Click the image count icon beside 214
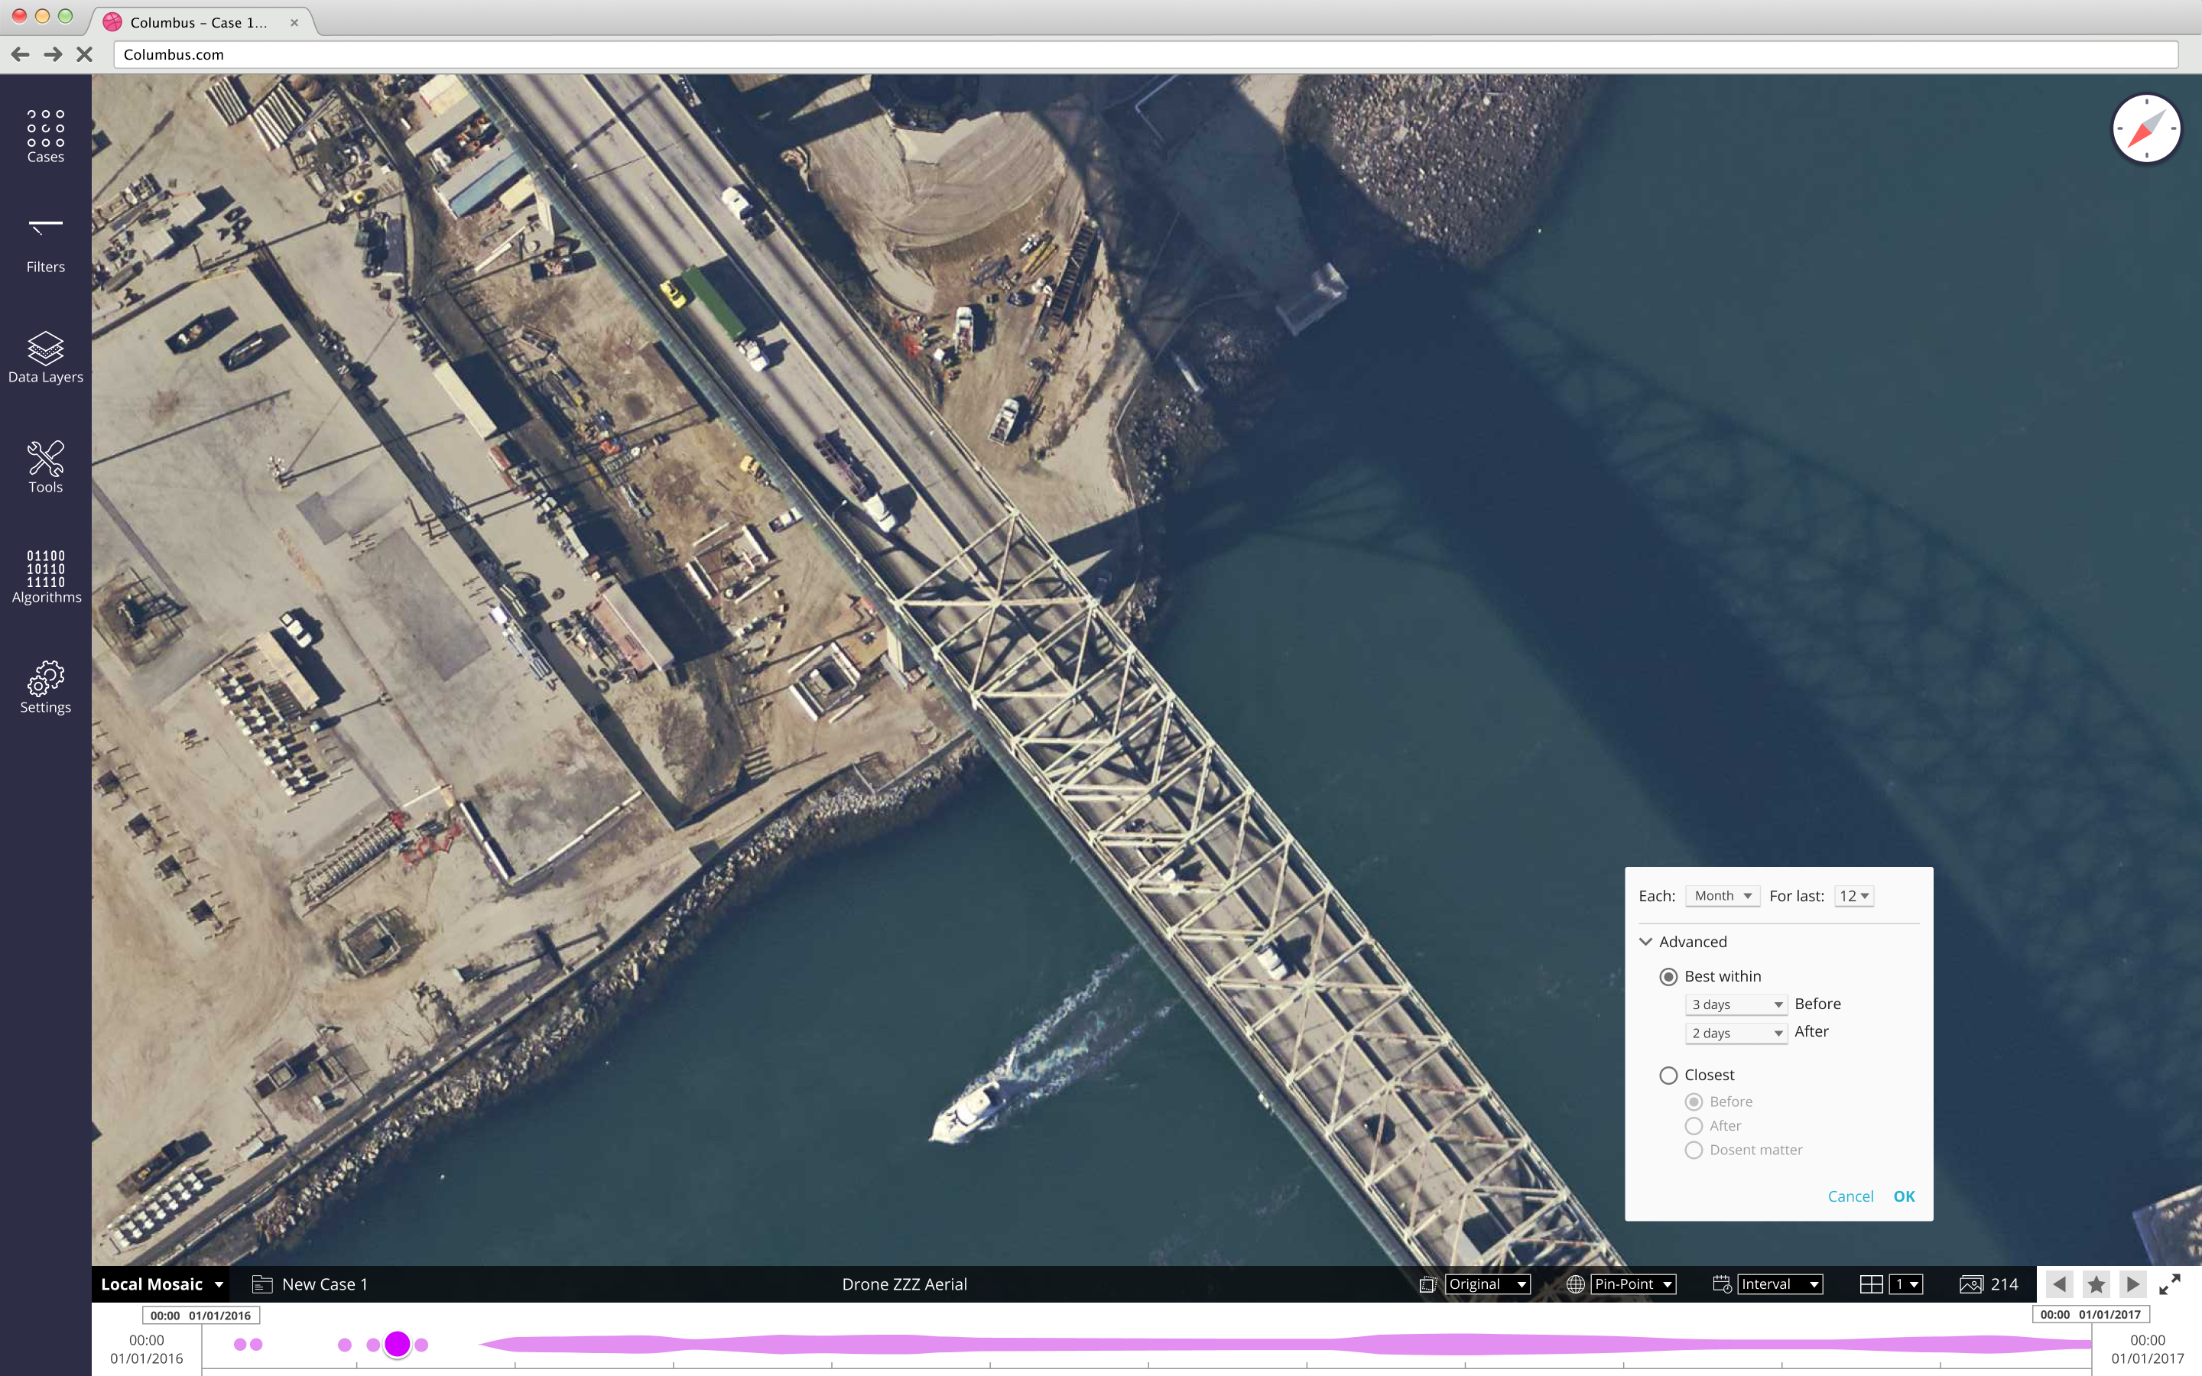The width and height of the screenshot is (2202, 1376). 1971,1284
